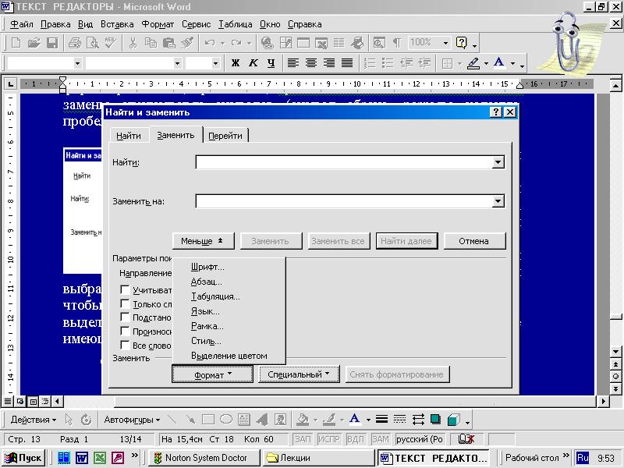Click the Cut scissors icon

pos(133,43)
